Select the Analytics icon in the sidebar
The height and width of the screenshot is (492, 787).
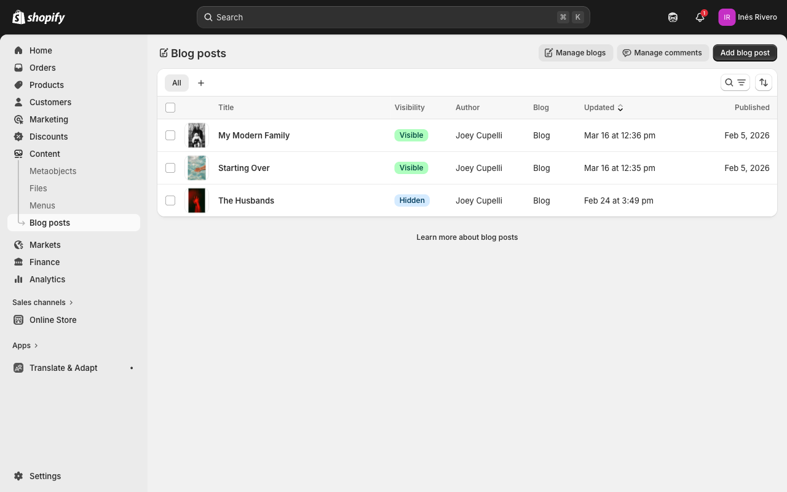[x=19, y=279]
